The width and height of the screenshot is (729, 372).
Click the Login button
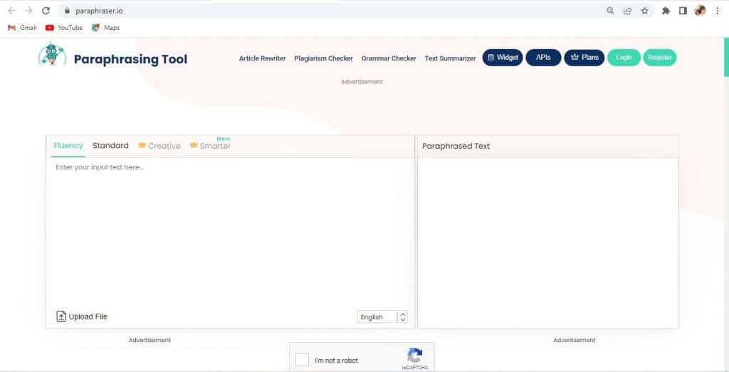coord(624,58)
